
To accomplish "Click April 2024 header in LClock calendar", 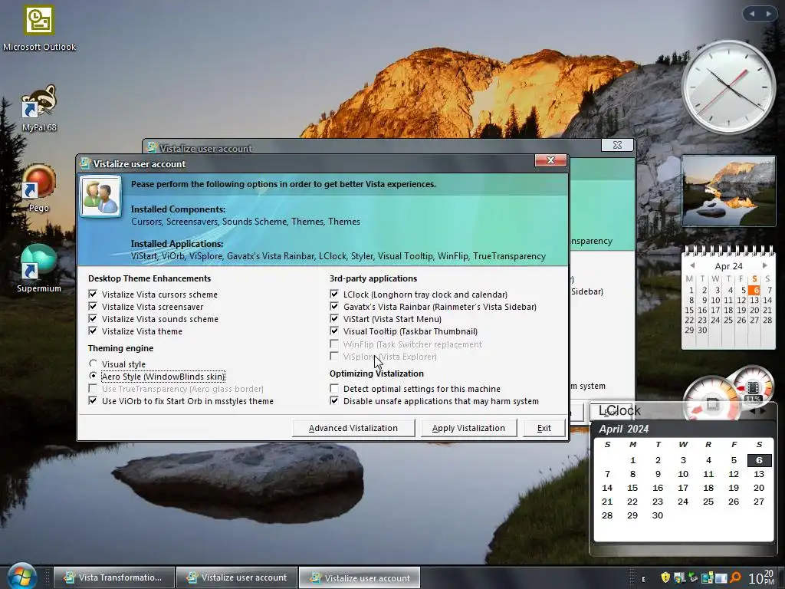I will click(x=624, y=429).
